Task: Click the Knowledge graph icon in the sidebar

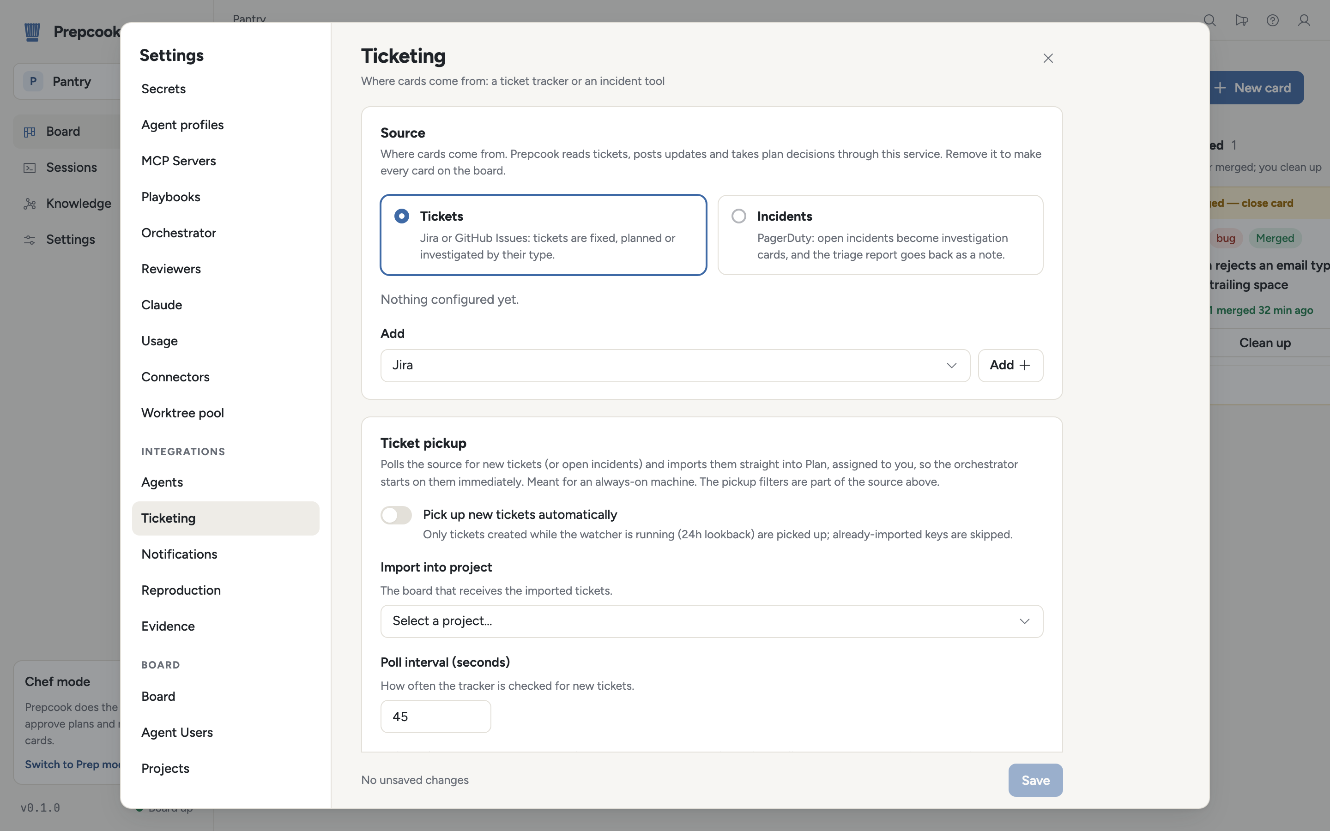Action: 30,204
